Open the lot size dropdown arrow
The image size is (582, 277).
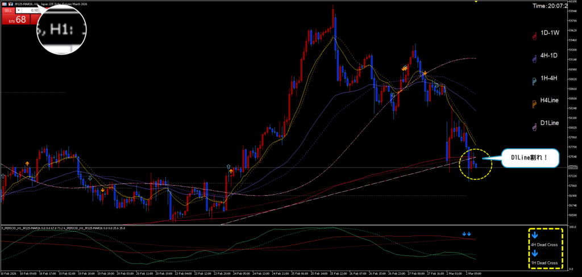pos(19,10)
